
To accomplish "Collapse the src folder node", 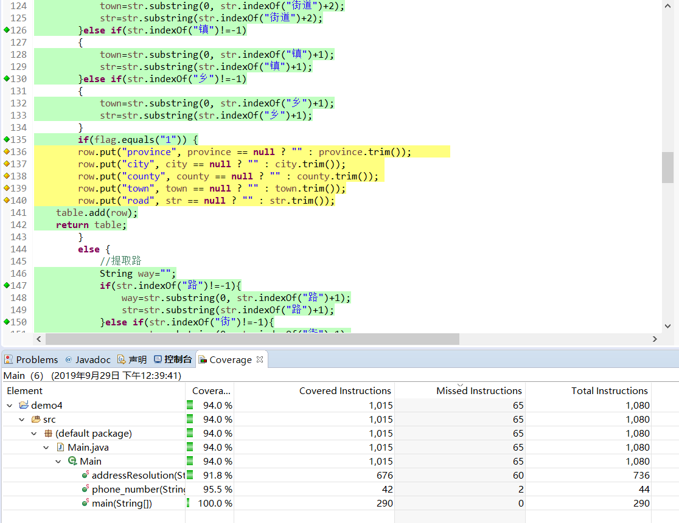I will coord(22,420).
